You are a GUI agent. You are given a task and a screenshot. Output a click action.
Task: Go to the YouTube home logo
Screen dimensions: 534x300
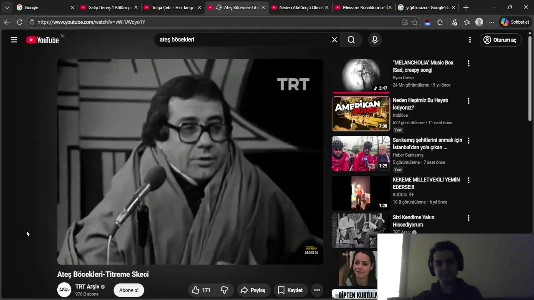click(43, 40)
